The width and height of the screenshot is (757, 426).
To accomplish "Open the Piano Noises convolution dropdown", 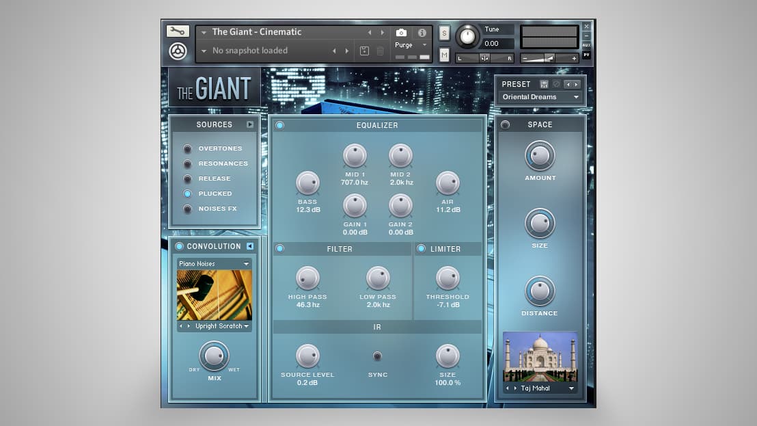I will point(214,263).
